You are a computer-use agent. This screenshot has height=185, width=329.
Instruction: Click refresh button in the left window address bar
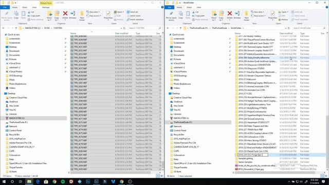pyautogui.click(x=124, y=28)
